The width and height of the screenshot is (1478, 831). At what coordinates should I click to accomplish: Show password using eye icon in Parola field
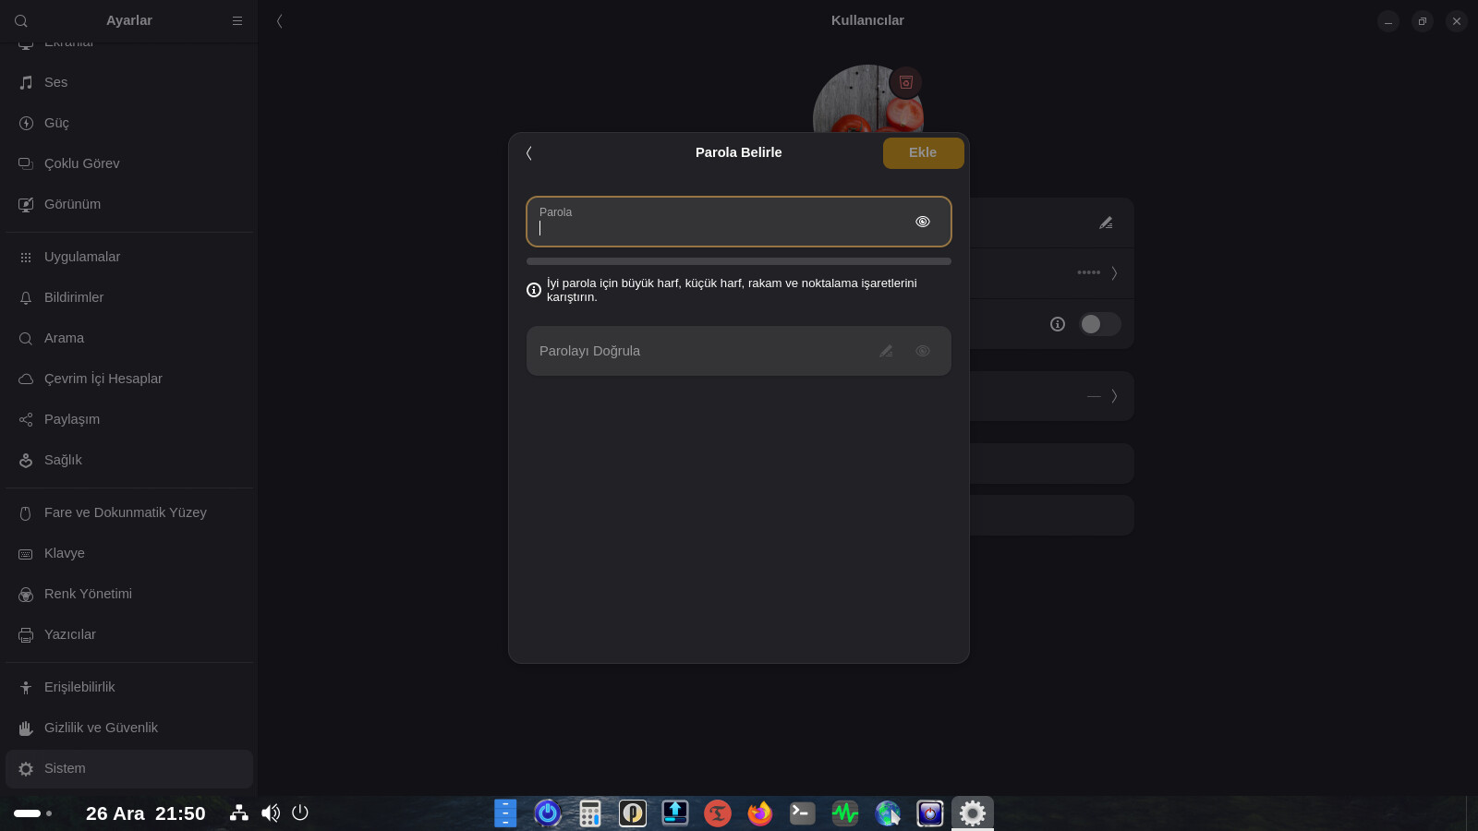[922, 222]
